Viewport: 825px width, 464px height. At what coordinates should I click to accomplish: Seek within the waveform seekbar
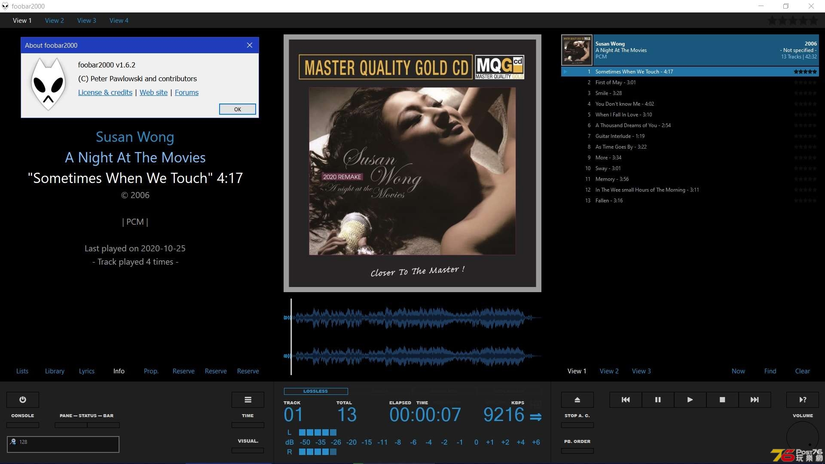(x=412, y=337)
